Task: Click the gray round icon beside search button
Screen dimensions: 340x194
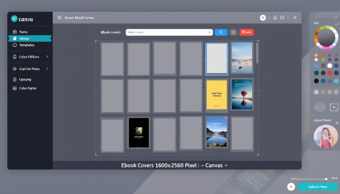Action: pos(233,32)
